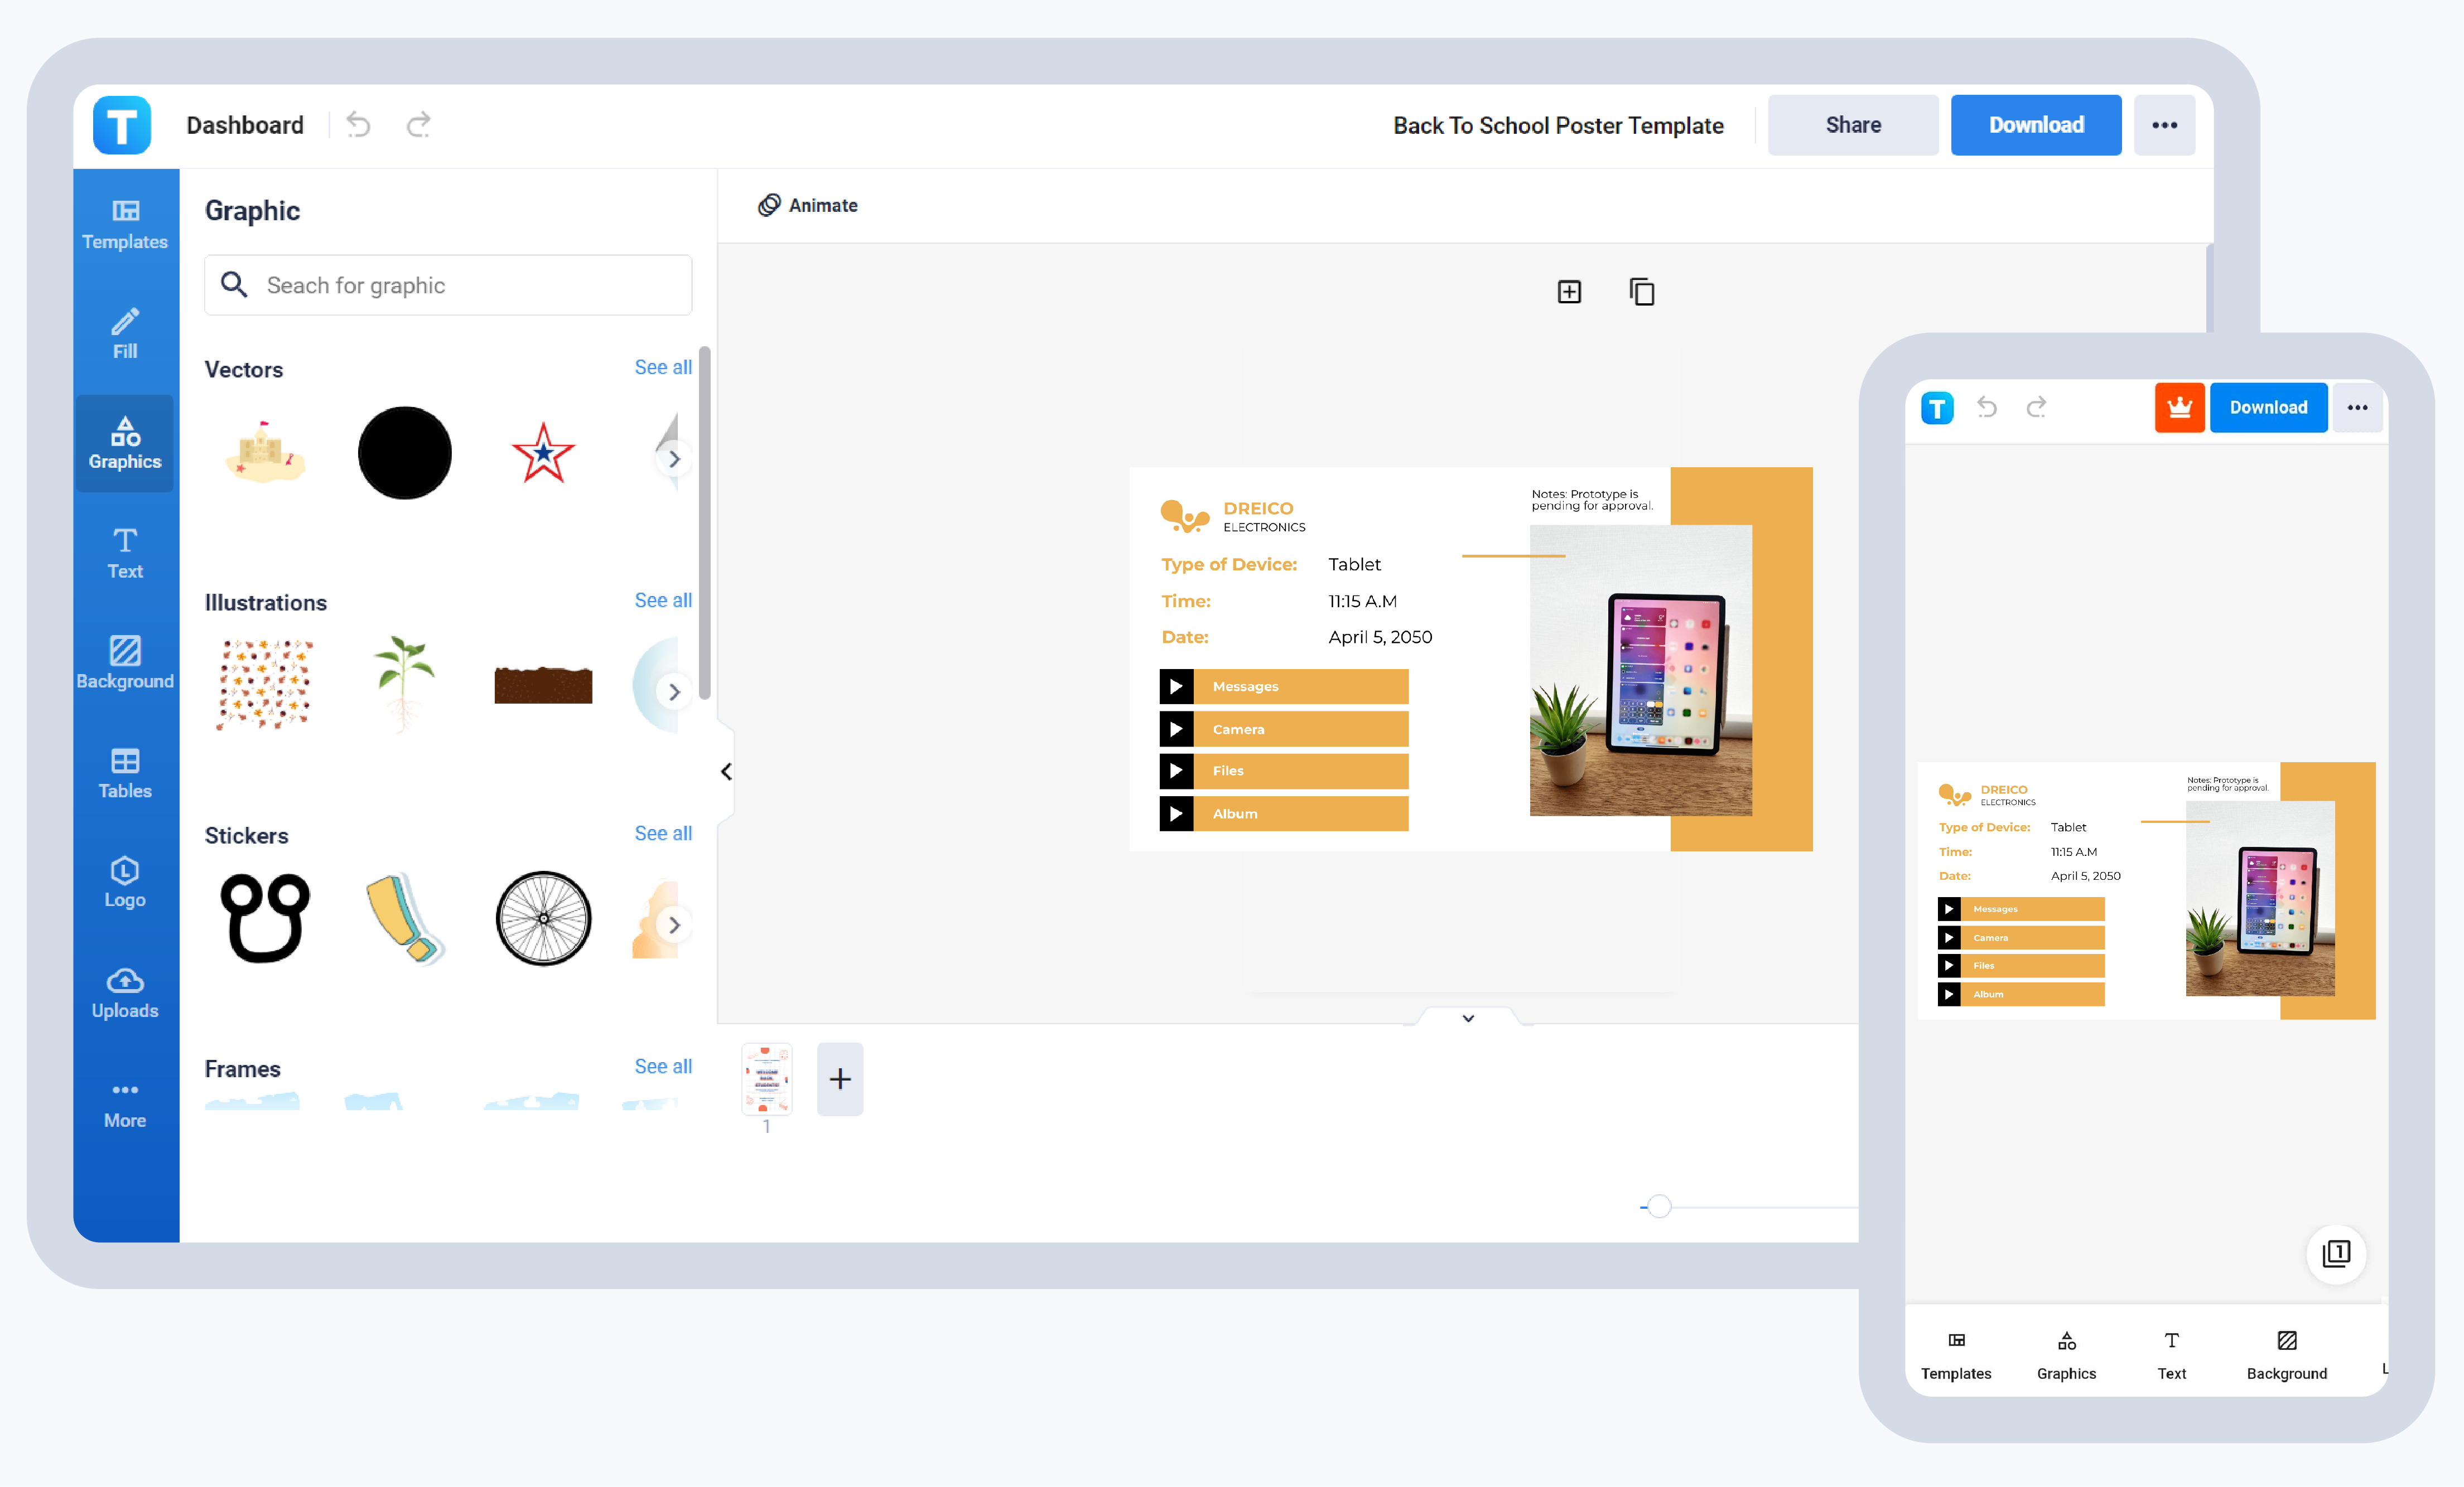Viewport: 2464px width, 1487px height.
Task: Click the orange crown premium button
Action: click(x=2179, y=408)
